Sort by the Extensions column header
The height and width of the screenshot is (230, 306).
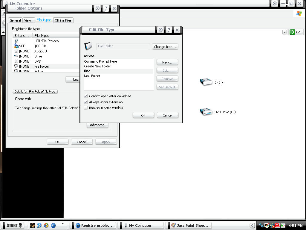22,36
